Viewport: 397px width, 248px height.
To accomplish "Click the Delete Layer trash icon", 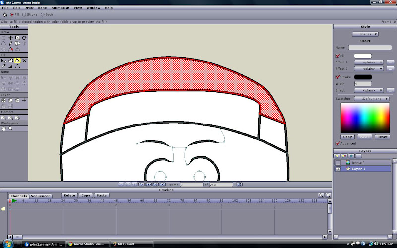I will pos(351,156).
